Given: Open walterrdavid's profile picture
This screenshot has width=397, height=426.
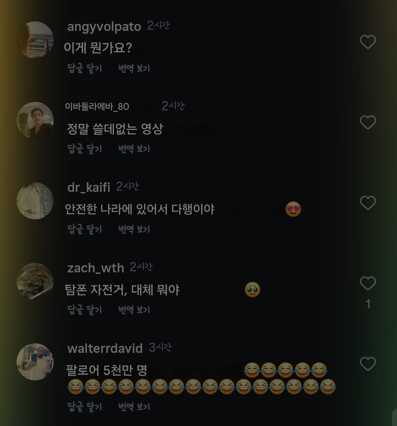Looking at the screenshot, I should tap(35, 362).
